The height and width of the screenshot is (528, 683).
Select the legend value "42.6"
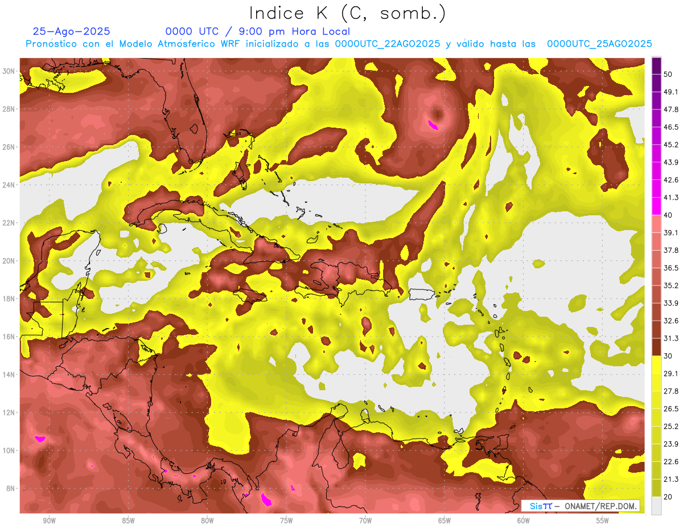[x=671, y=180]
